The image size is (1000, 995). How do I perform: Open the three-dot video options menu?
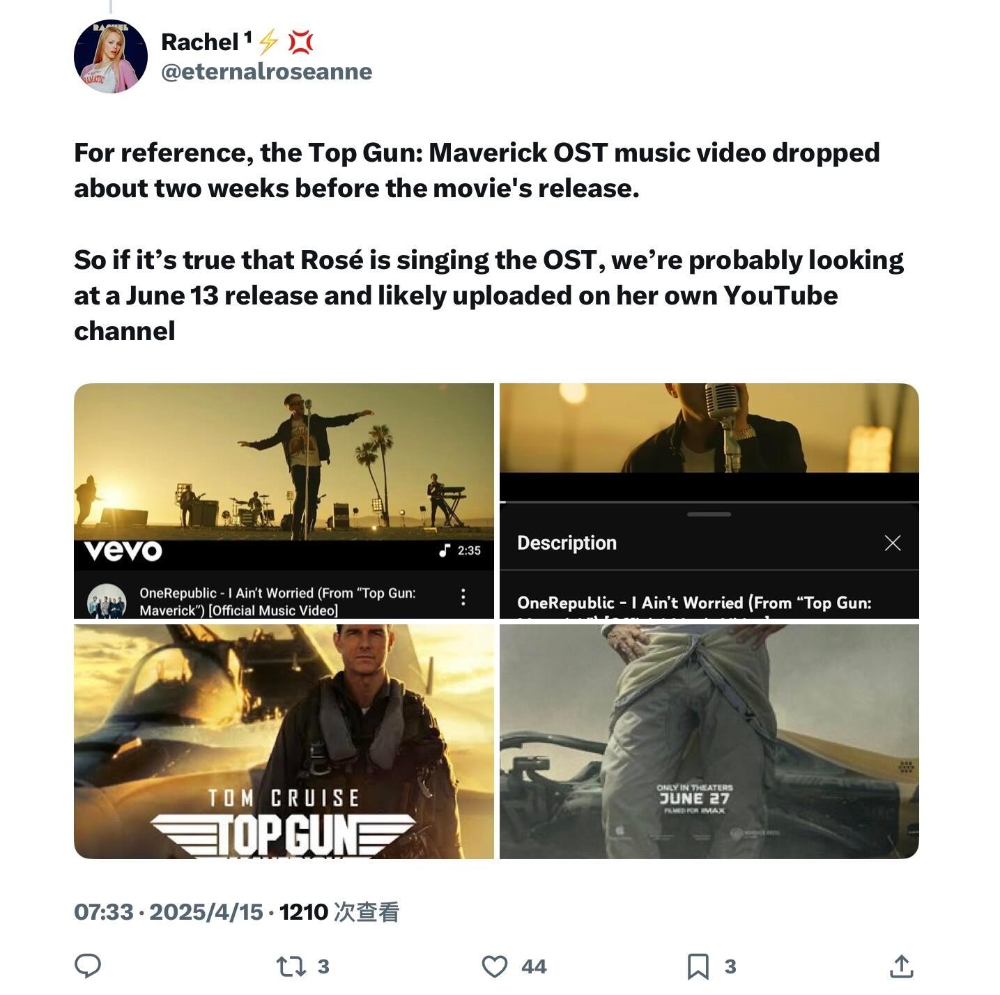[463, 596]
